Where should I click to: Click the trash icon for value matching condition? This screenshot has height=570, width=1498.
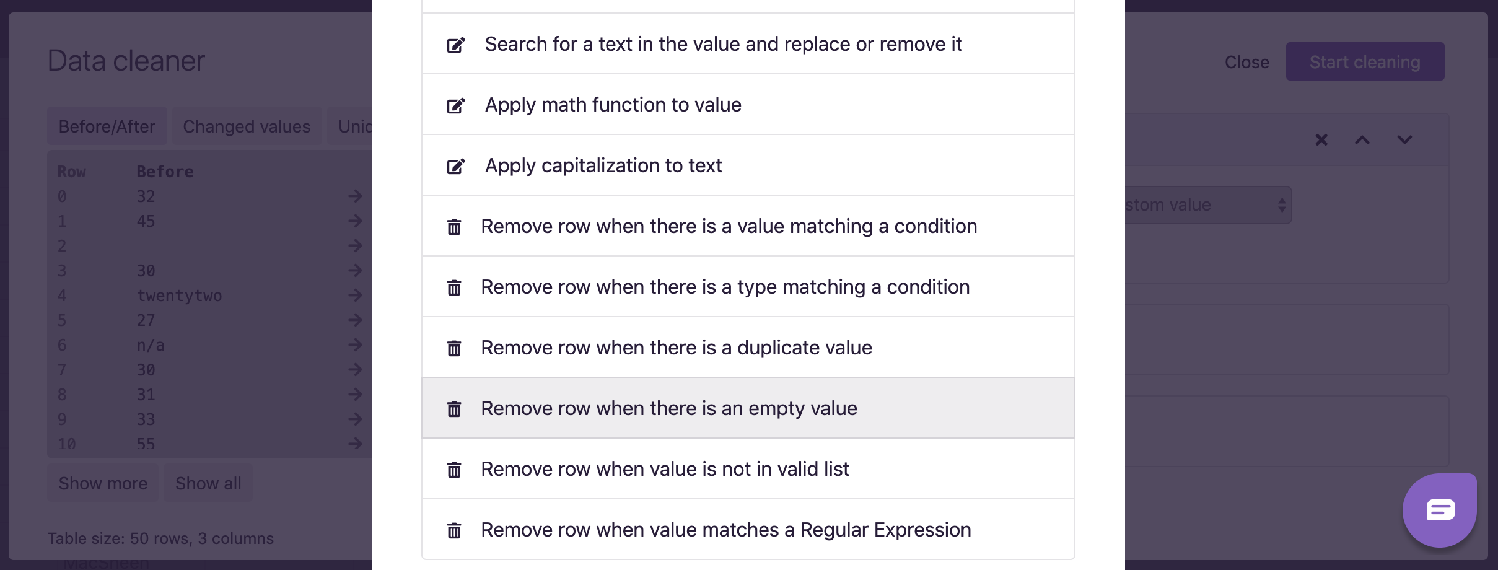[x=454, y=227]
